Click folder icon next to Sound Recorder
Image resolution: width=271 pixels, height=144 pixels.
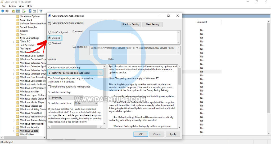[x=17, y=27]
